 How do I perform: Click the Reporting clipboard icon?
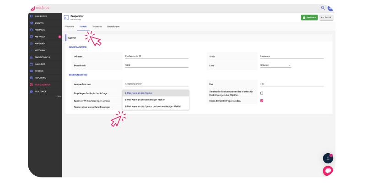click(31, 78)
